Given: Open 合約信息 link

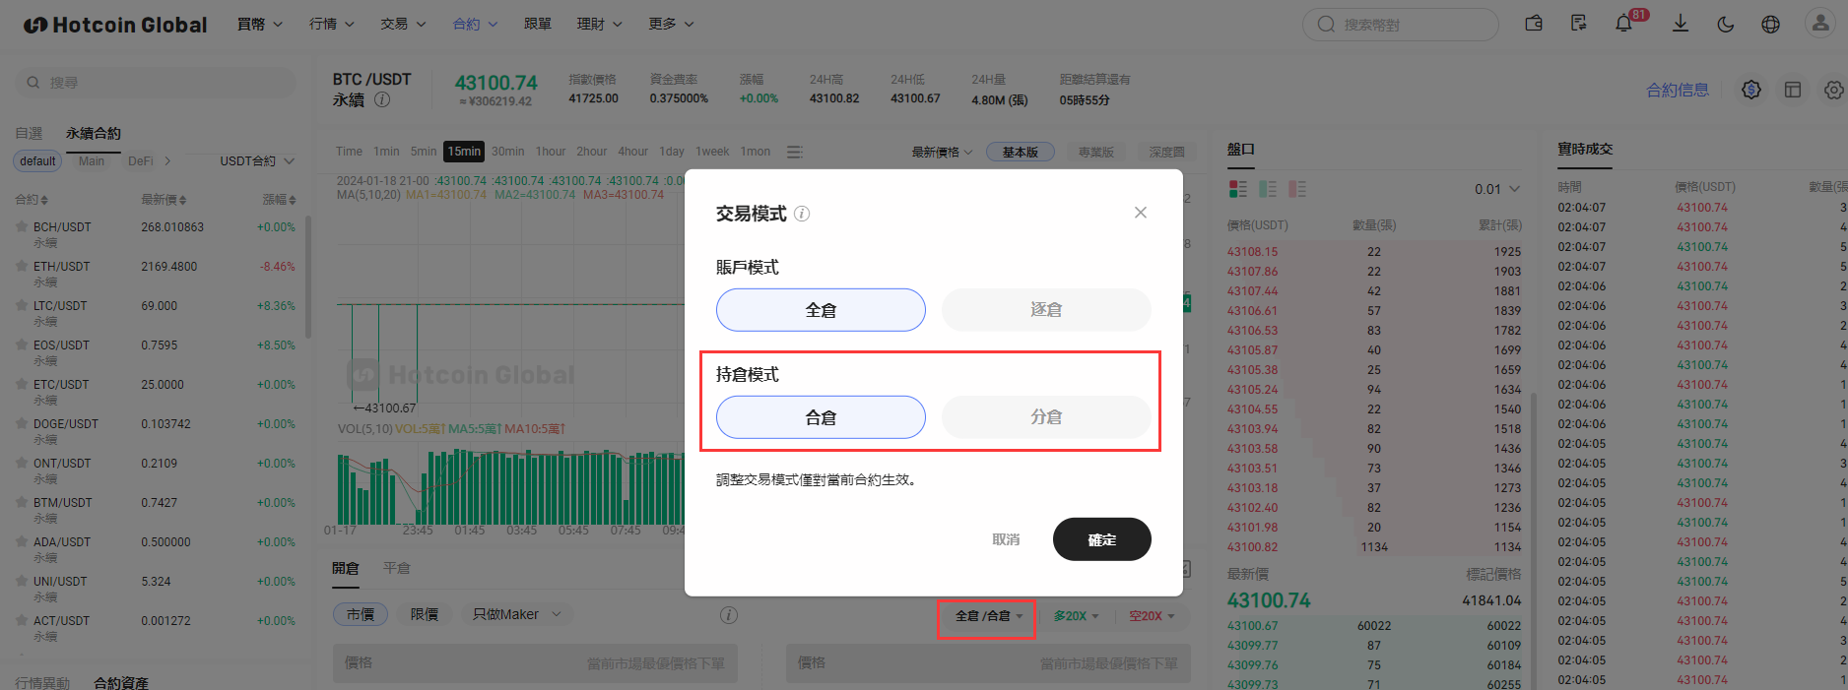Looking at the screenshot, I should coord(1678,90).
